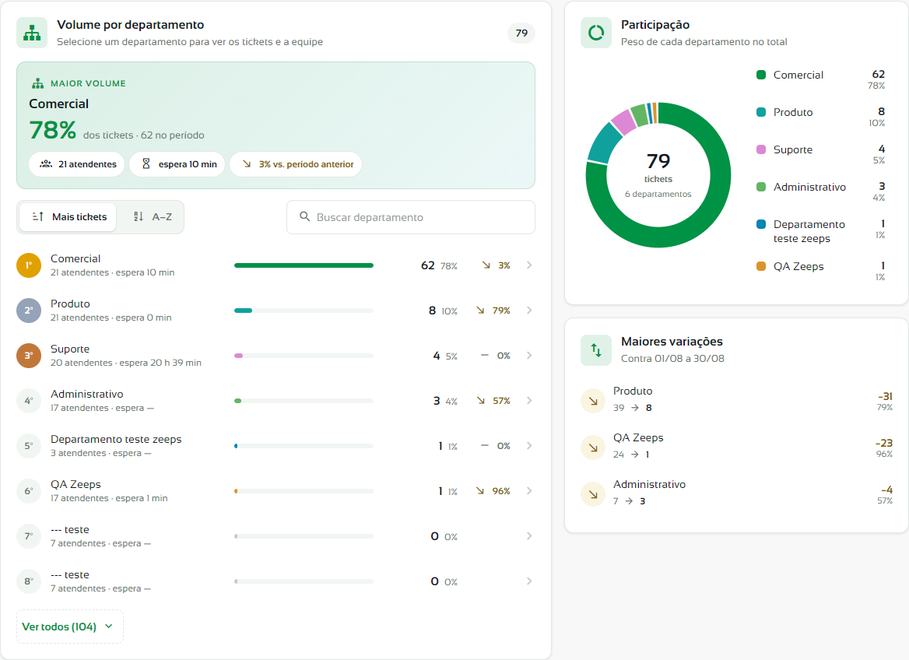Click the magnifier icon in the search box

click(304, 217)
